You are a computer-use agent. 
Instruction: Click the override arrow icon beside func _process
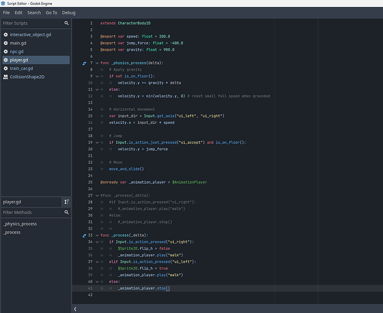84,235
